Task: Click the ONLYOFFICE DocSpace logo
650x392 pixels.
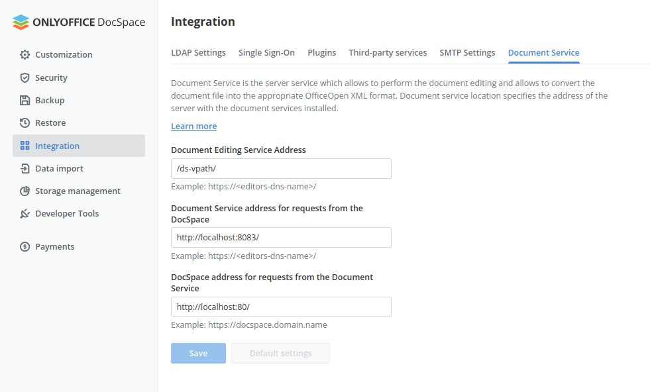Action: click(79, 22)
